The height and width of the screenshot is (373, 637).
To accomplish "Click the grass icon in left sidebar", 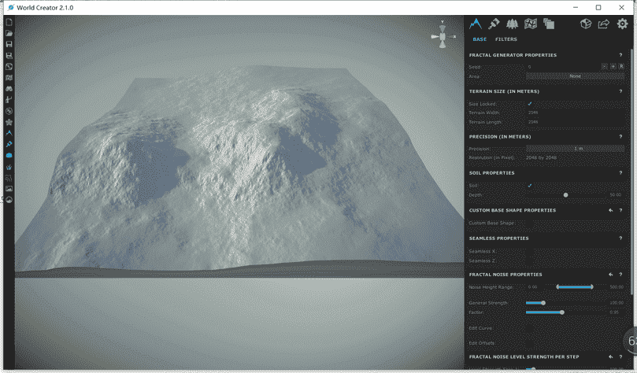I will [9, 166].
